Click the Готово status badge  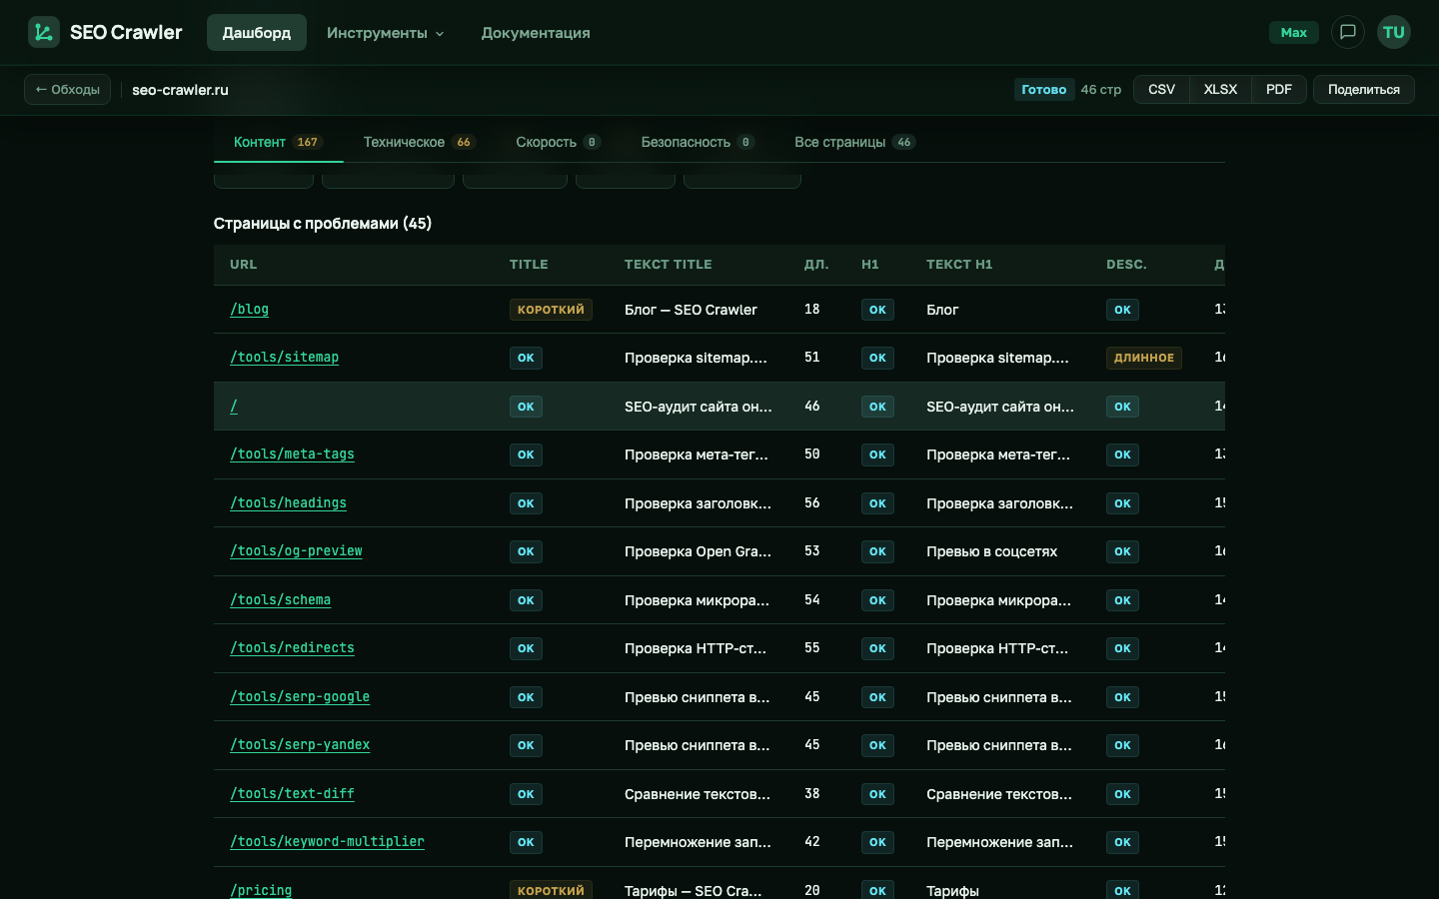(x=1044, y=90)
